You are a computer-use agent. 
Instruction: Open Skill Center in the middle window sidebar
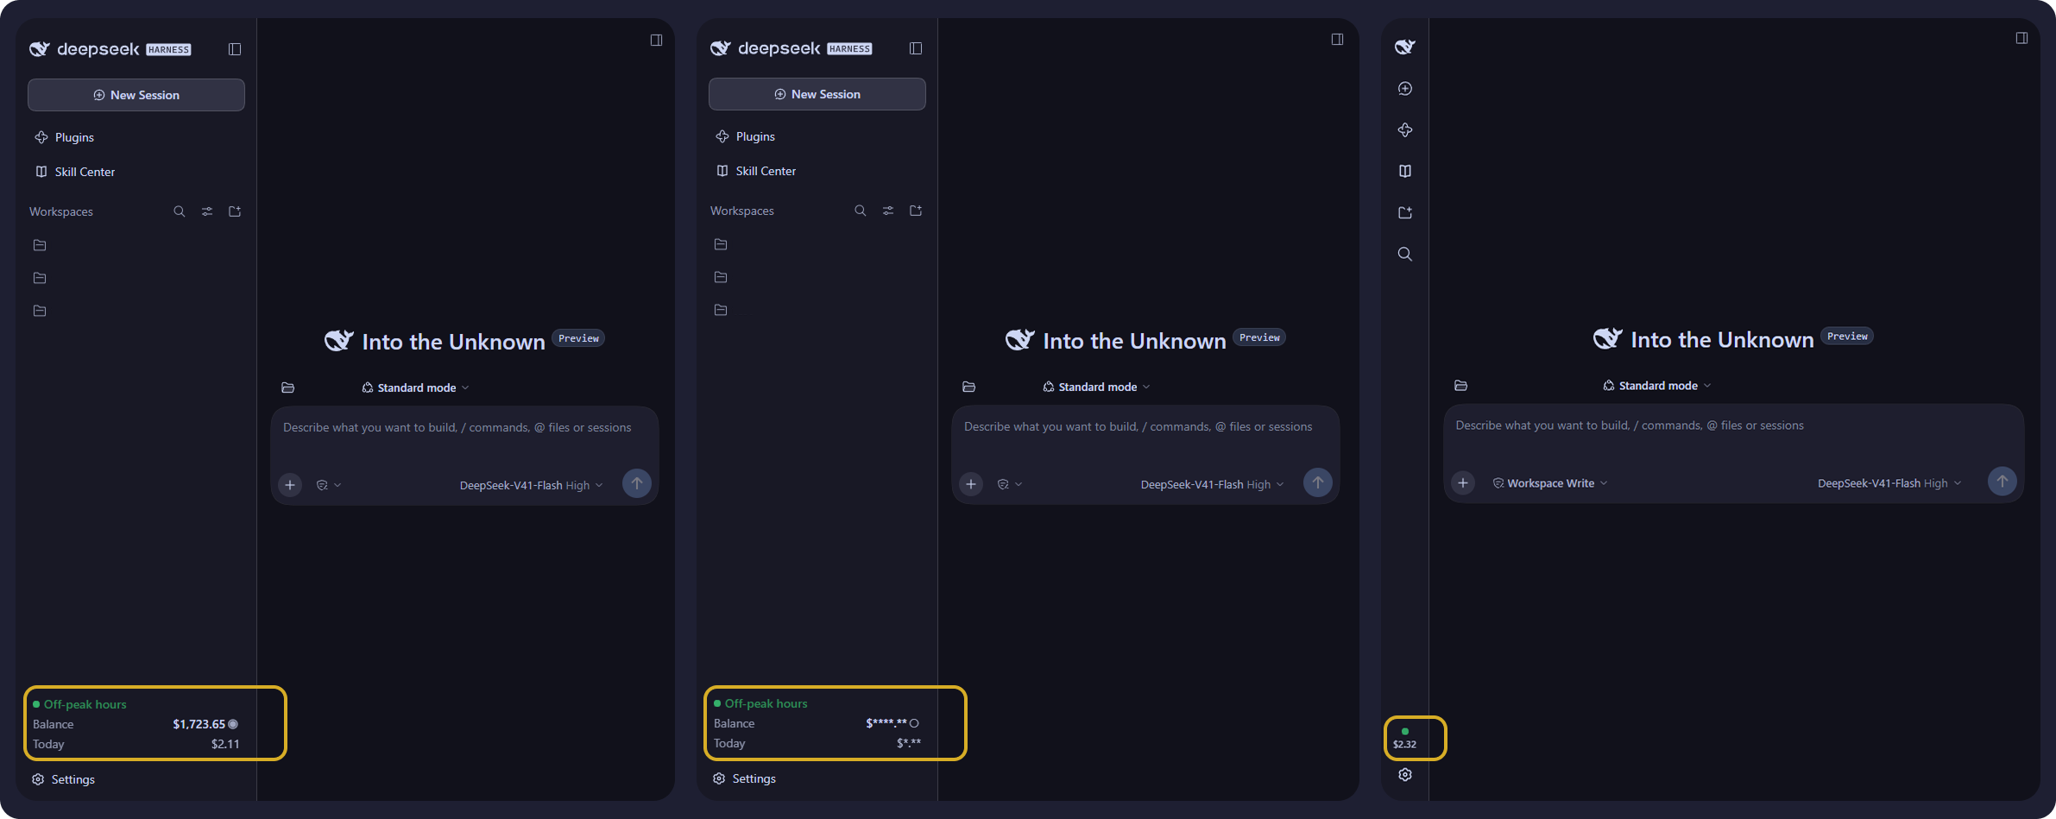pyautogui.click(x=756, y=171)
